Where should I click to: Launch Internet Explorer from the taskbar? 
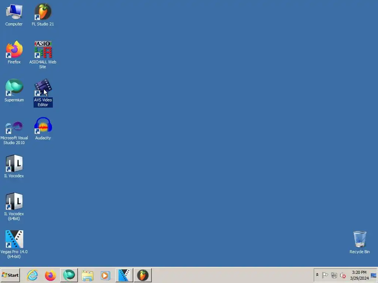coord(32,275)
